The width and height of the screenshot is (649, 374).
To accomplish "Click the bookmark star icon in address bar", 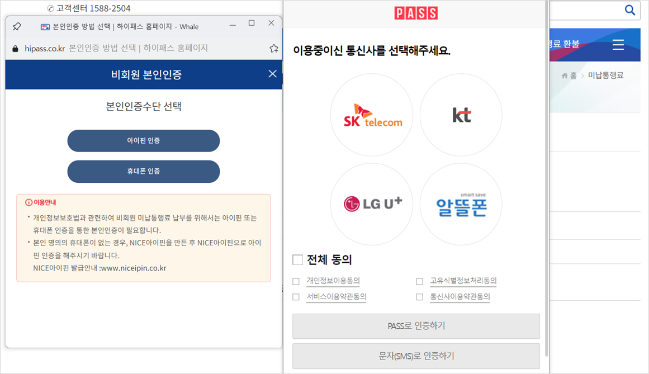I will click(273, 49).
